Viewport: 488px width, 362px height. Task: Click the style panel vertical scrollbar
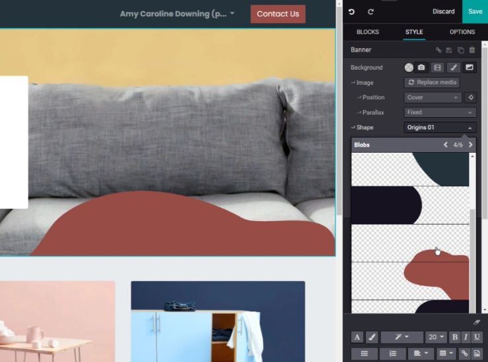pyautogui.click(x=485, y=132)
